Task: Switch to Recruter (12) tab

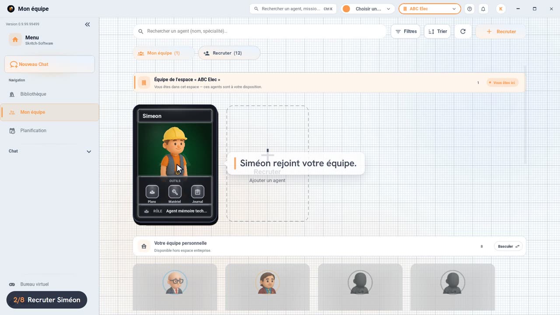Action: click(229, 53)
